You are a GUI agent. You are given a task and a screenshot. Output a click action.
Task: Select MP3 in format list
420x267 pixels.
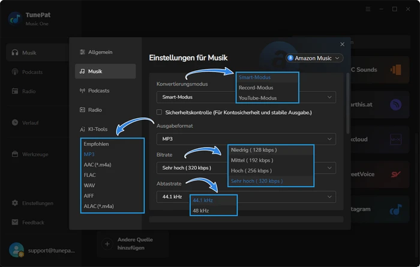(112, 154)
